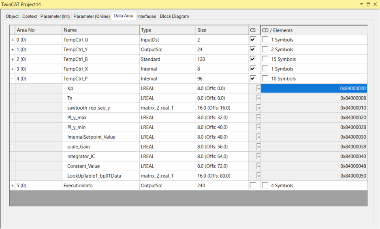Check CD box next to 15 Symbols
Image resolution: width=380 pixels, height=229 pixels.
click(x=265, y=59)
